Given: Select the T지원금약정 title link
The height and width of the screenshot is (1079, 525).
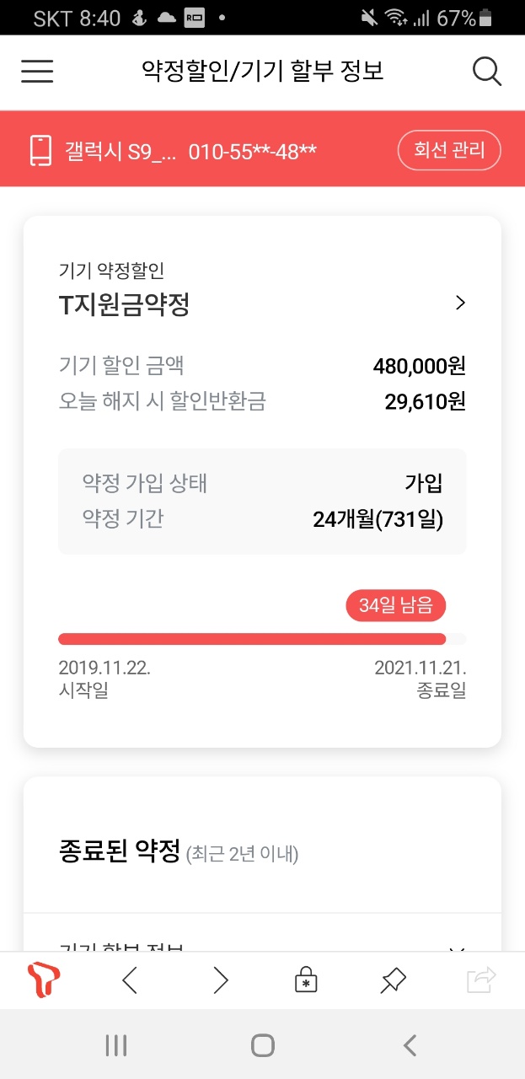Looking at the screenshot, I should [x=124, y=305].
